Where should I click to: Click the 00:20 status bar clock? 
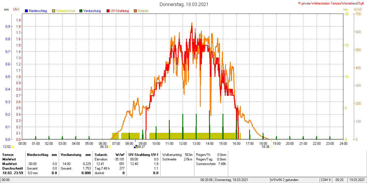[x=340, y=180]
